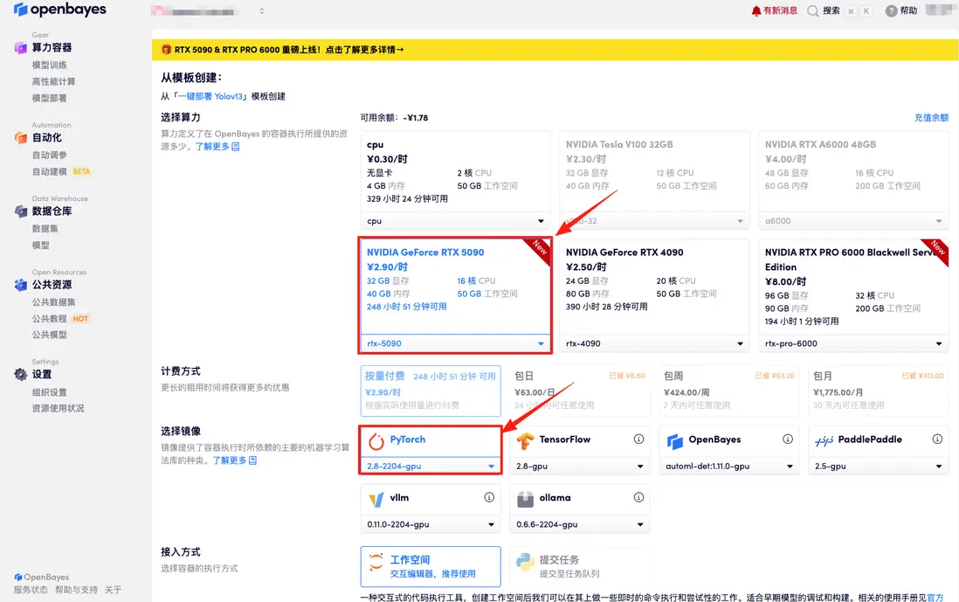Click the openbayes logo

tap(60, 10)
